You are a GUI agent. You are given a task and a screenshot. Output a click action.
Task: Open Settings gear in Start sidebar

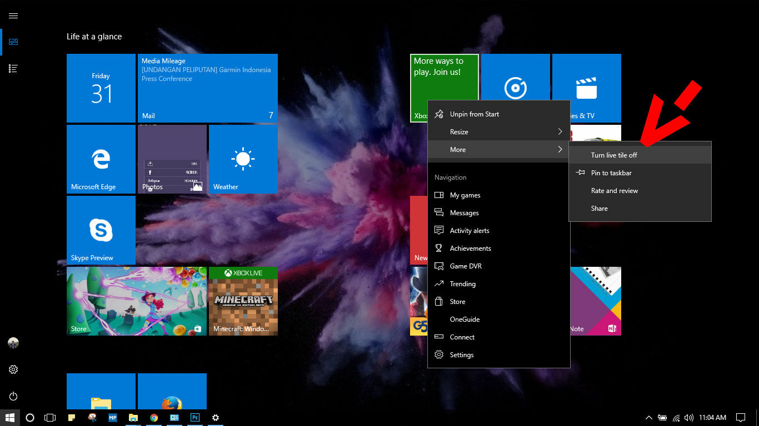[x=13, y=369]
